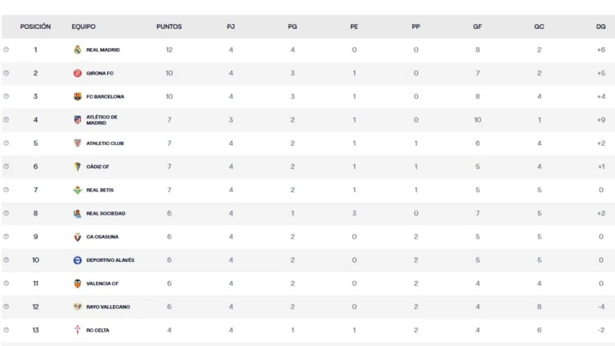Viewport: 615px width, 346px height.
Task: Select the POSICIÓN column header
Action: [x=35, y=26]
